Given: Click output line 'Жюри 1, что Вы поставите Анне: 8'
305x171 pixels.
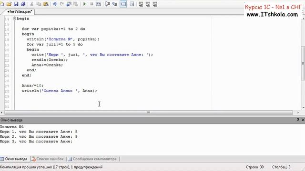Looking at the screenshot, I should coord(39,132).
